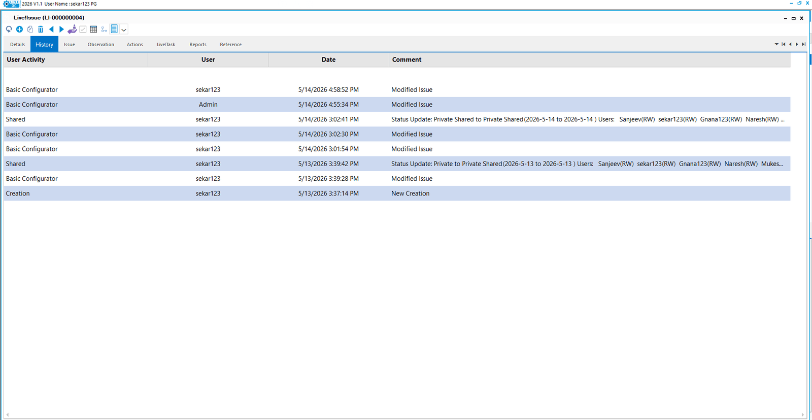Go to next record with right arrow

pyautogui.click(x=61, y=29)
